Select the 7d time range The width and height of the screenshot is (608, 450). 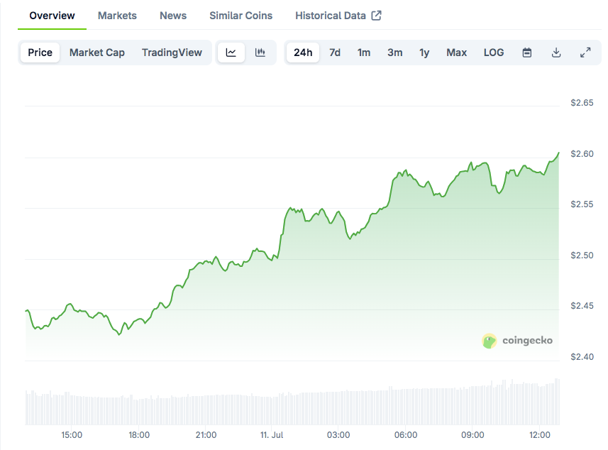pyautogui.click(x=335, y=53)
